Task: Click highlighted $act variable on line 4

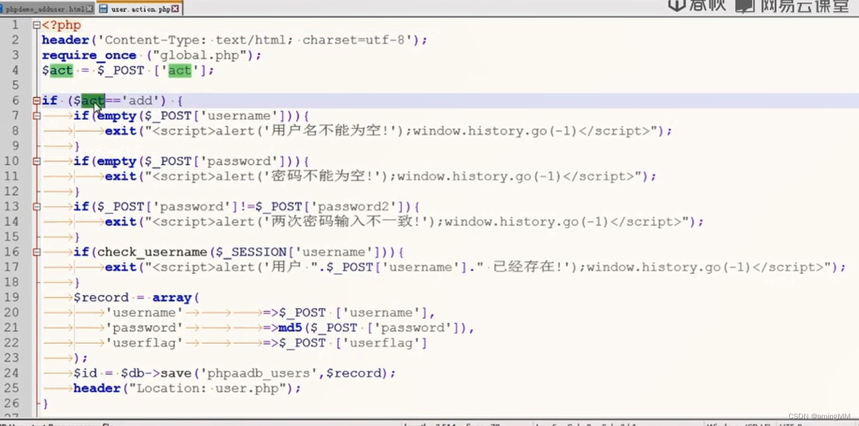Action: click(x=57, y=71)
